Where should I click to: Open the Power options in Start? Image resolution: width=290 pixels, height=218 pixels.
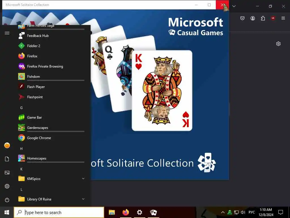pyautogui.click(x=7, y=200)
